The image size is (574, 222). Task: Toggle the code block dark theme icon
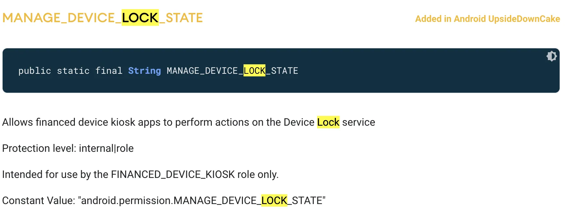coord(551,56)
